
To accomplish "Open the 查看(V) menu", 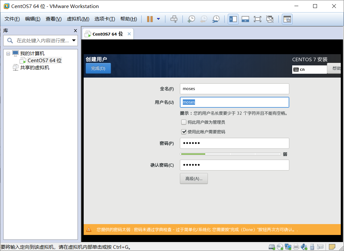I will click(x=53, y=19).
